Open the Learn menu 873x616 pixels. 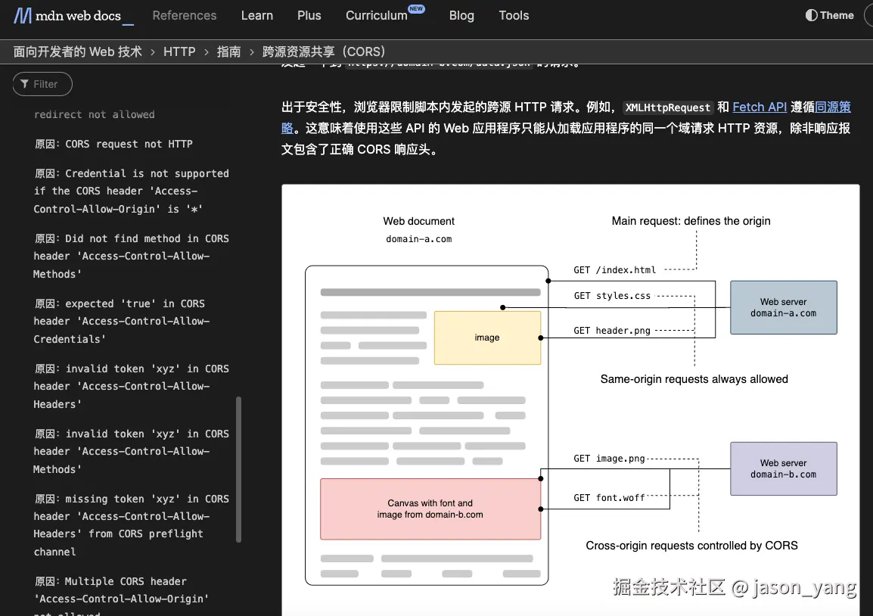(x=256, y=16)
